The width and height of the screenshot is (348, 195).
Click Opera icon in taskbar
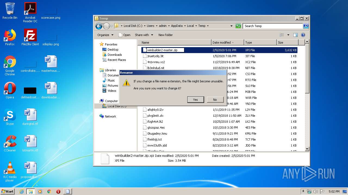coord(58,191)
